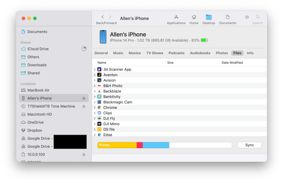Click the DJI Mimo app icon
Screen dimensions: 283x183
click(x=99, y=124)
